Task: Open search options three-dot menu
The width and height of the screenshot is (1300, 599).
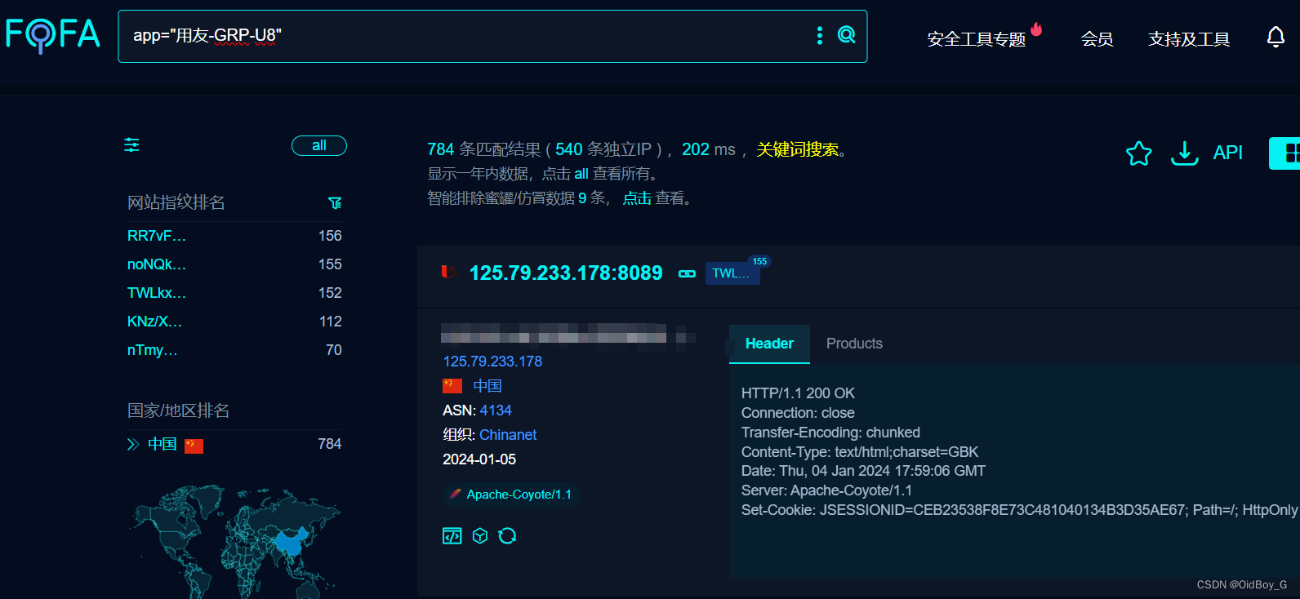Action: pos(820,35)
